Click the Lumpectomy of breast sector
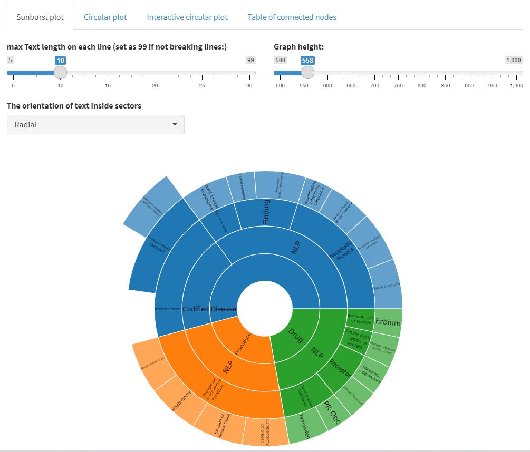Viewport: 530px width, 452px height. click(264, 431)
